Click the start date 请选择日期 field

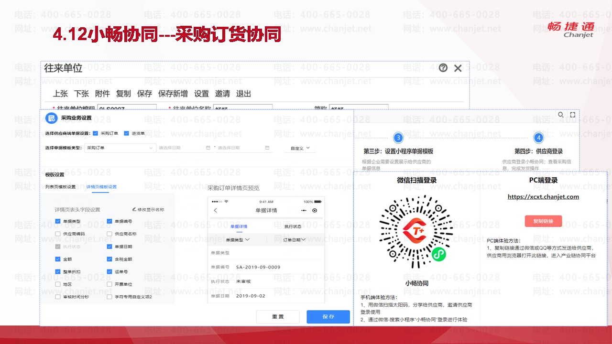pyautogui.click(x=185, y=148)
